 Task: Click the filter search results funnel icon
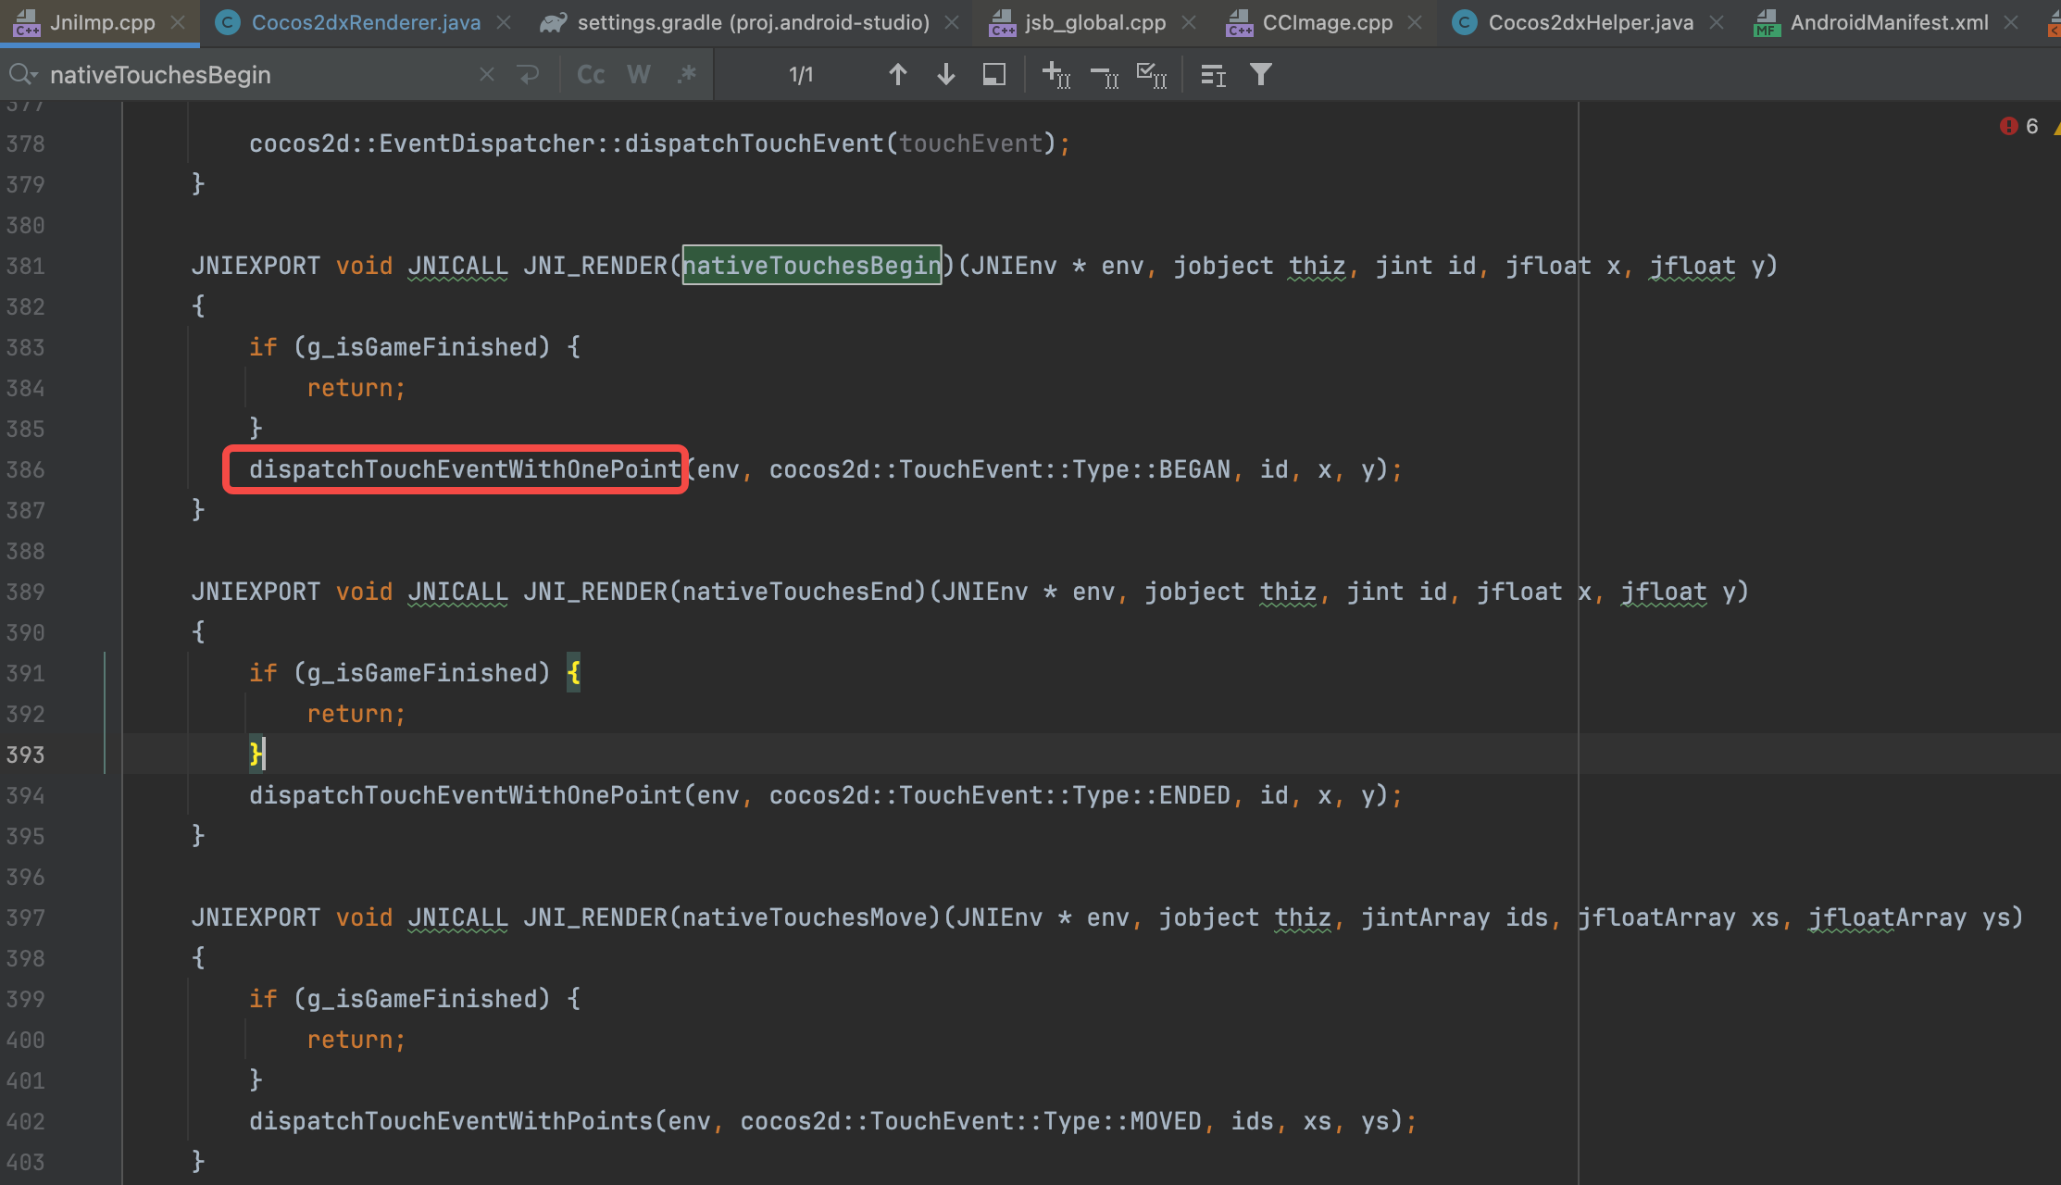pyautogui.click(x=1260, y=75)
